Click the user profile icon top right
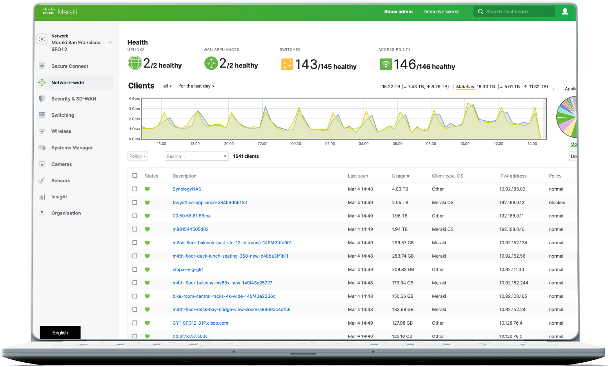The image size is (608, 367). pyautogui.click(x=565, y=11)
